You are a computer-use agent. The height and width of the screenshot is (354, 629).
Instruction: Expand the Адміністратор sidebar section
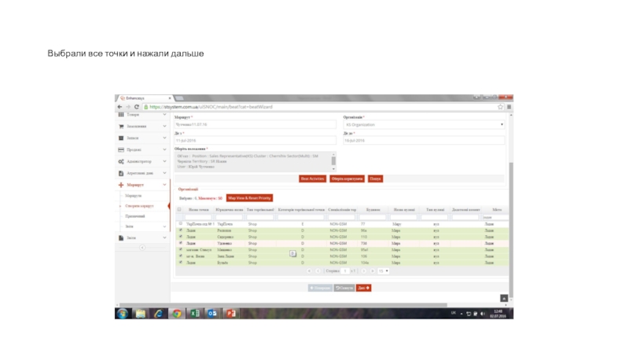point(142,160)
